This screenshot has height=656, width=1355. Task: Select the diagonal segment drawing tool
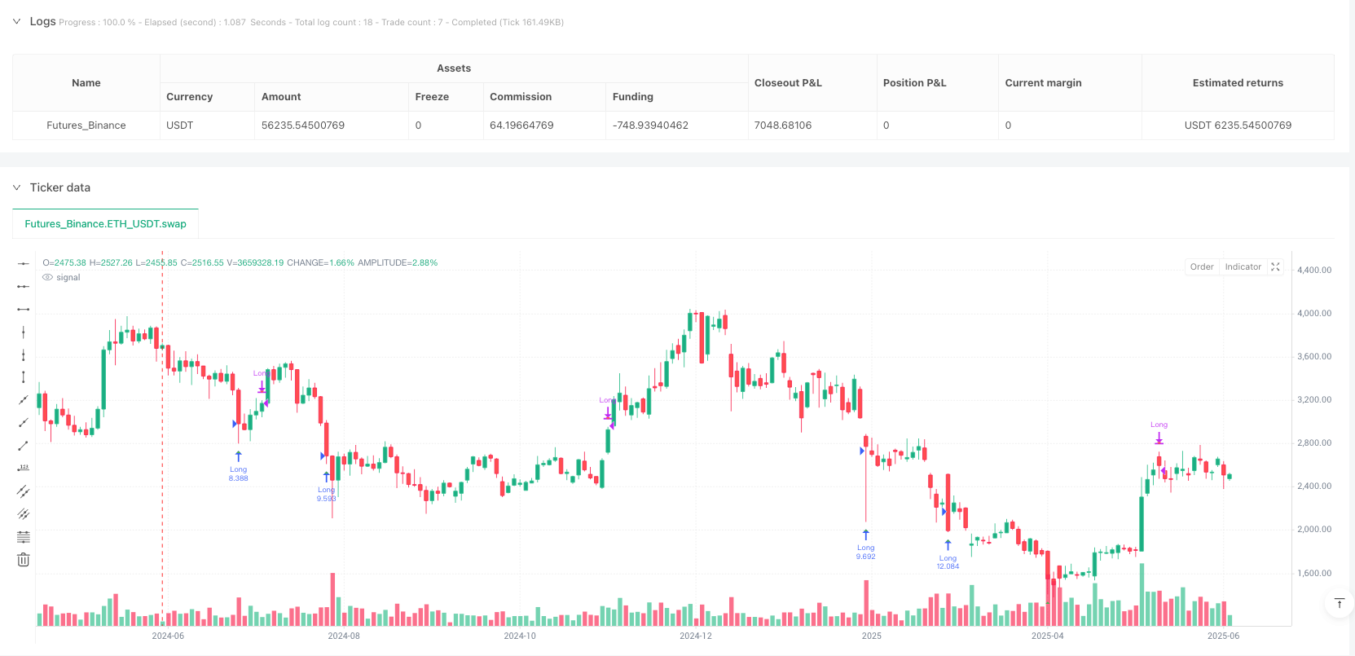coord(24,445)
